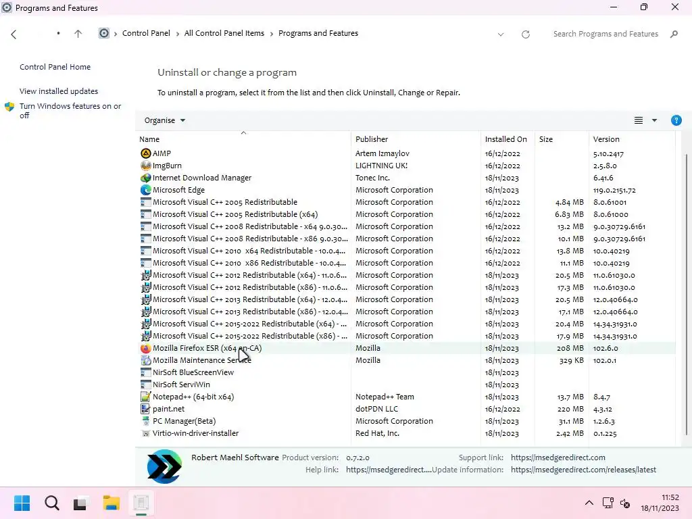Sort by the Size column header
692x519 pixels.
tap(562, 139)
